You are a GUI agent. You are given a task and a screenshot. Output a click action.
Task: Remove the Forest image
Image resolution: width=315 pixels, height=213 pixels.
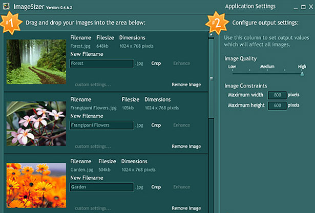click(186, 84)
